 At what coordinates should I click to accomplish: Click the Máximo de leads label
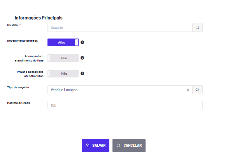tap(18, 103)
